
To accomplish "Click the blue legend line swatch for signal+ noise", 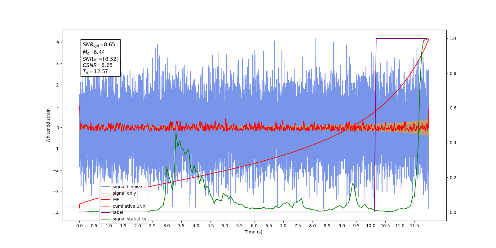I will (x=105, y=187).
